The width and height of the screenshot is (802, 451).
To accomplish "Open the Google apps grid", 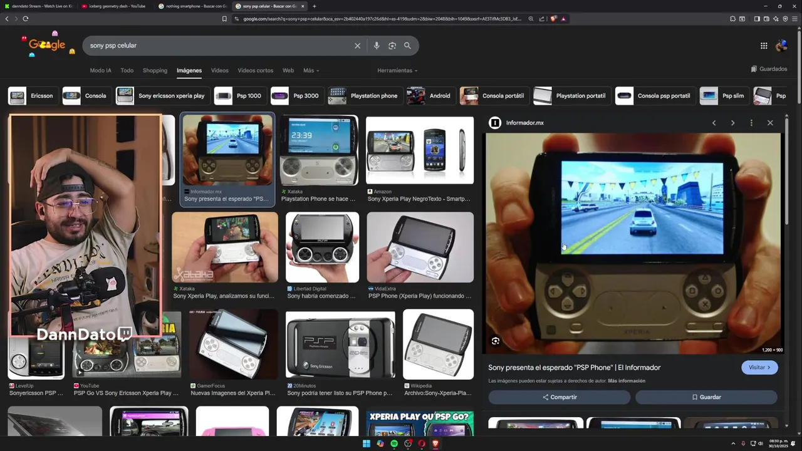I will [x=764, y=46].
